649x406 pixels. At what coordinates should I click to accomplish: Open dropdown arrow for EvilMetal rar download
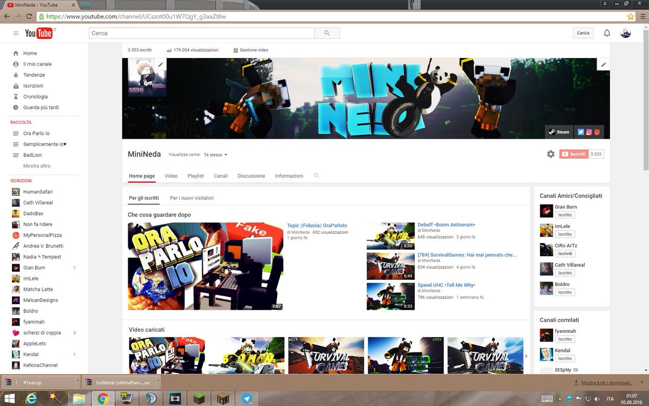[158, 382]
